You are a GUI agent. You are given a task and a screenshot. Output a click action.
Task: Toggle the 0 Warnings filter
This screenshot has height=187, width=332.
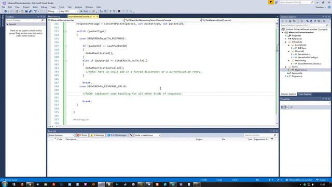pyautogui.click(x=98, y=135)
